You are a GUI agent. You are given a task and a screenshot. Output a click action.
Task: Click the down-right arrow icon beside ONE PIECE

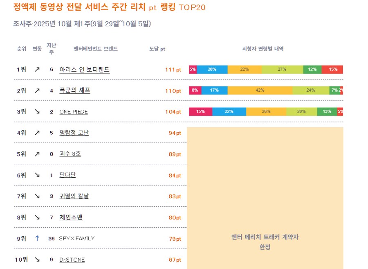click(x=37, y=112)
